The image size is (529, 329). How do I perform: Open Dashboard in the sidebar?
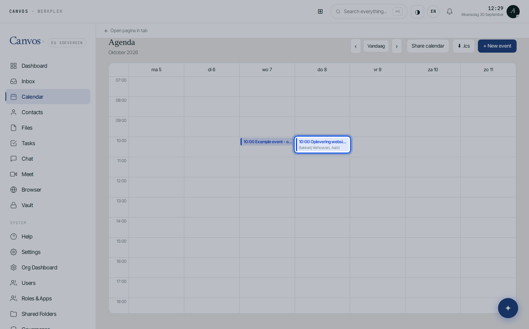tap(48, 66)
